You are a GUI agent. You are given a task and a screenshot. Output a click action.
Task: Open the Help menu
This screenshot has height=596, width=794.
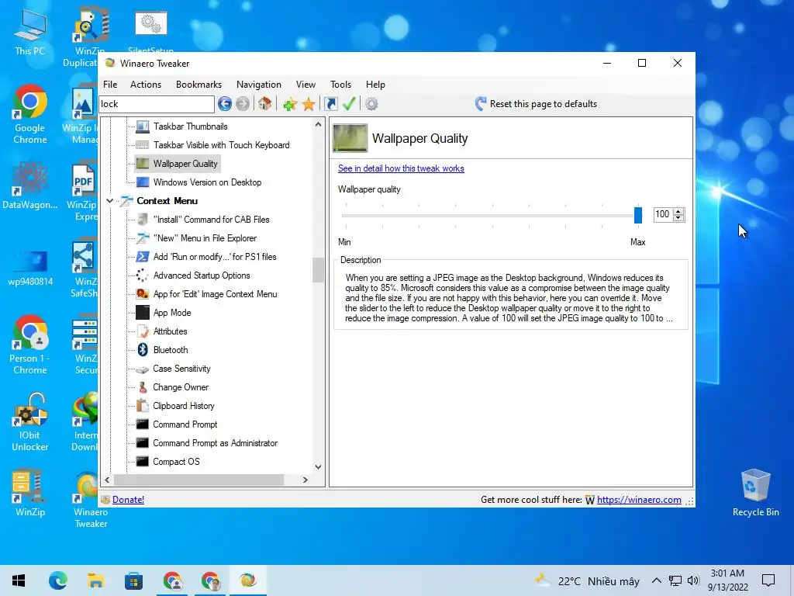pos(375,85)
